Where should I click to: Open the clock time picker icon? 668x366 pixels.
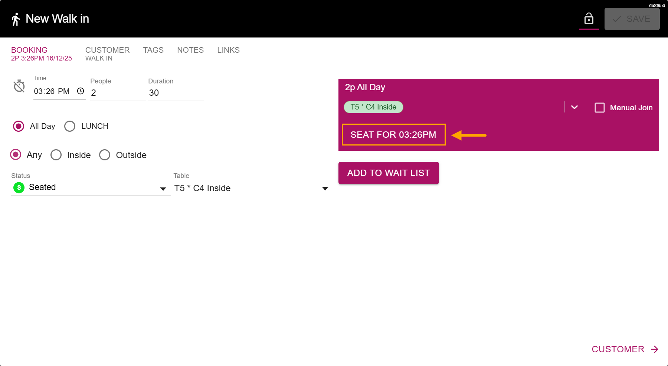click(x=81, y=91)
